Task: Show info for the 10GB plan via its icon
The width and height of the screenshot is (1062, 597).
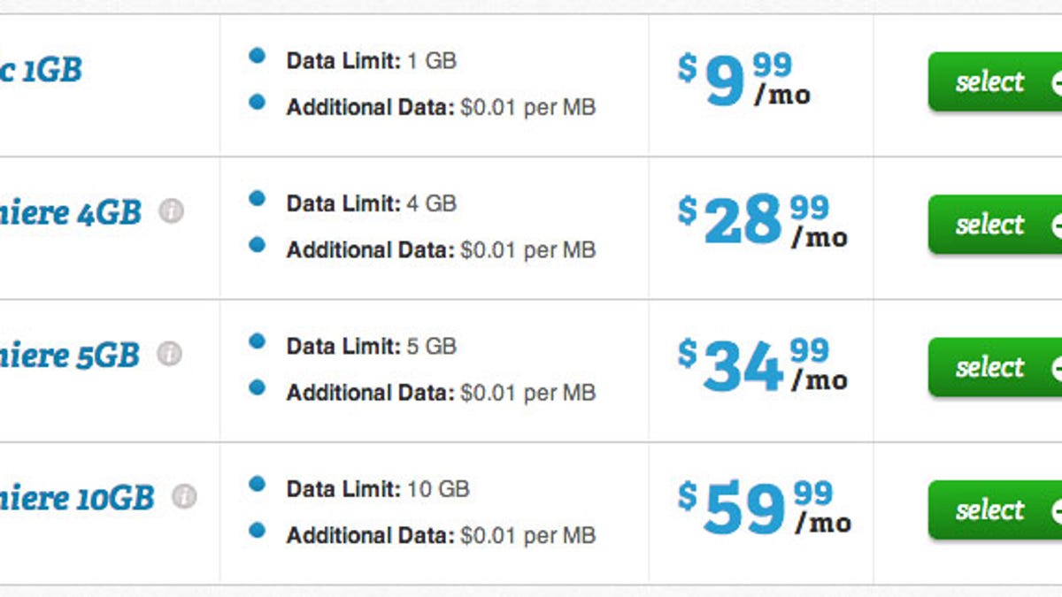Action: (x=184, y=497)
